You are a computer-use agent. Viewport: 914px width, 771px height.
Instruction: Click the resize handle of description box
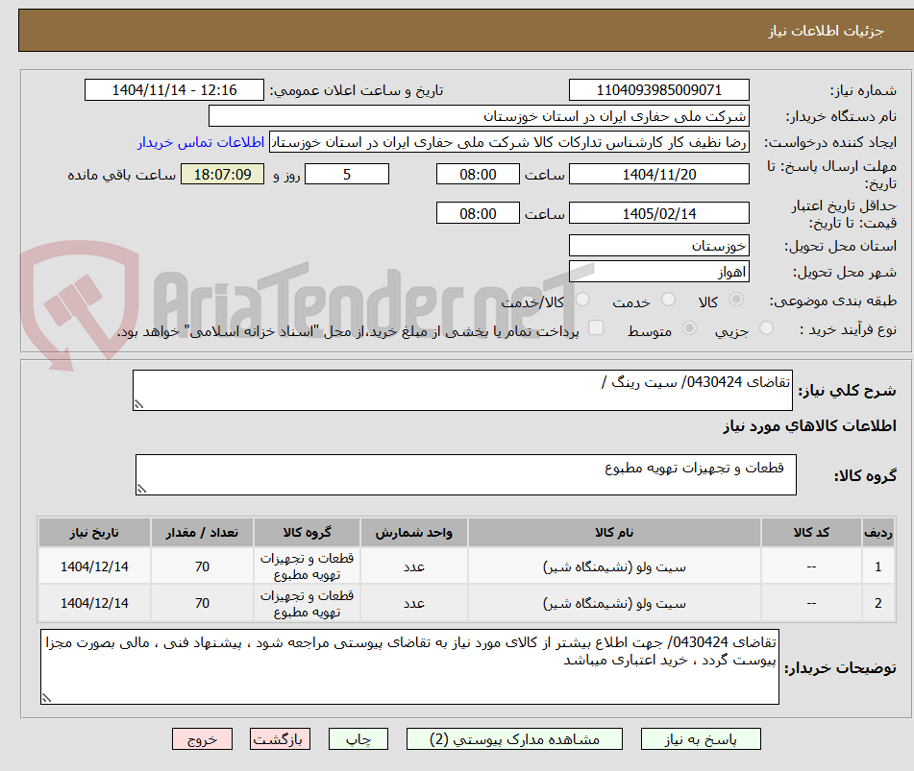tap(138, 404)
